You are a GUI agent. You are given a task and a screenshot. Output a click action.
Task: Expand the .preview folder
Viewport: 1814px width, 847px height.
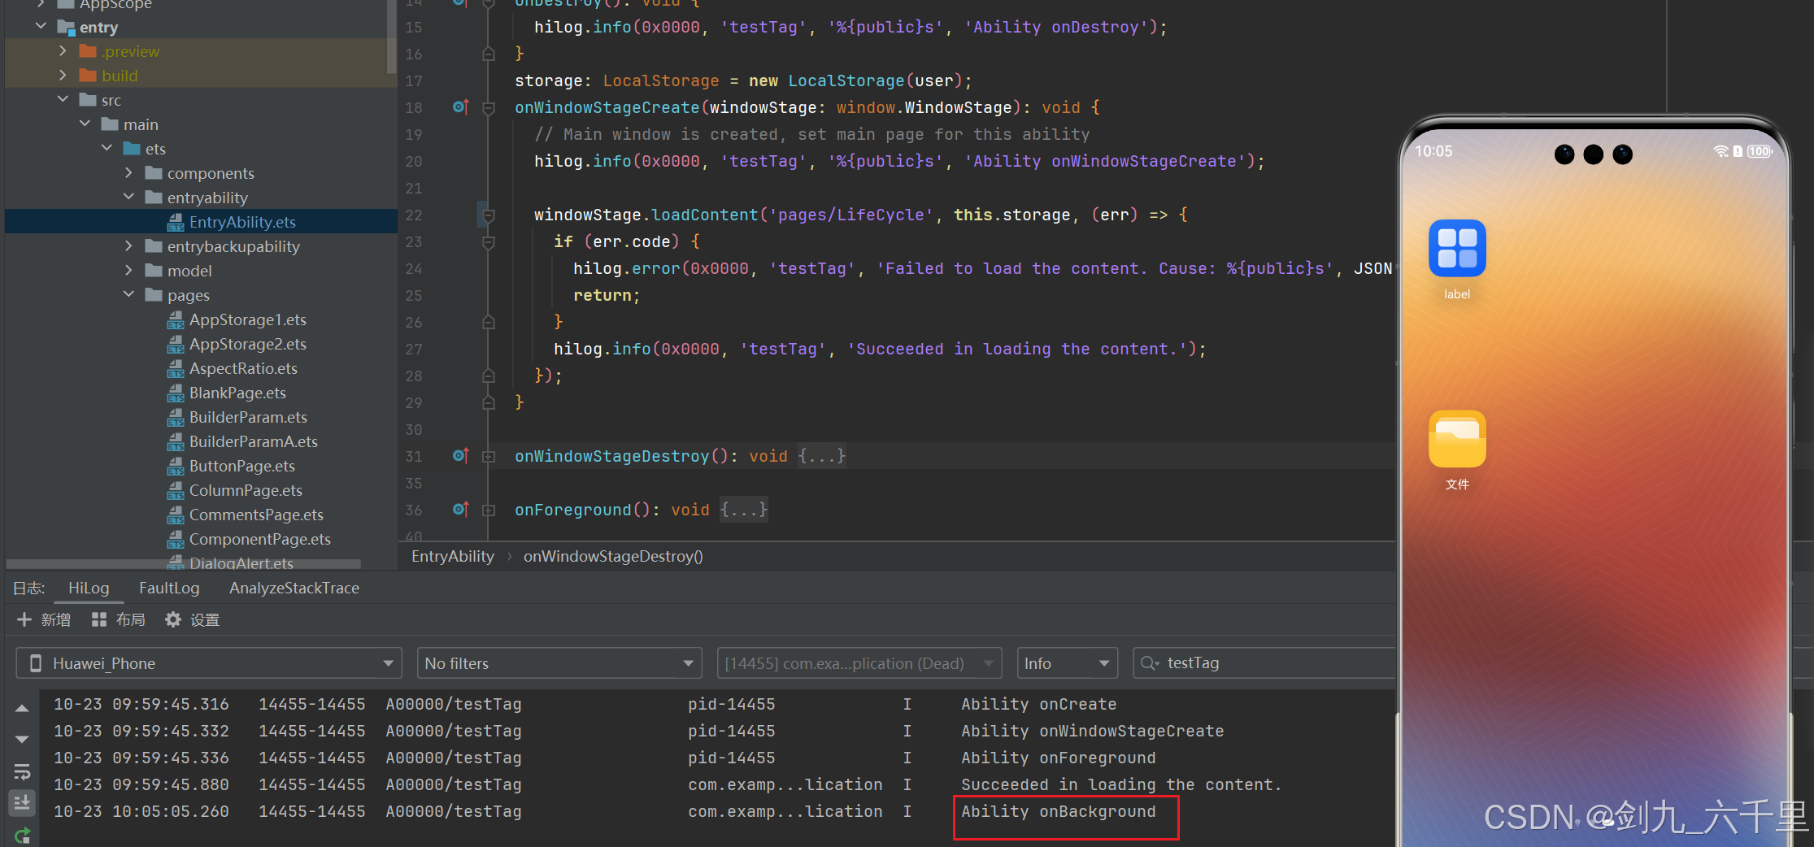point(63,51)
